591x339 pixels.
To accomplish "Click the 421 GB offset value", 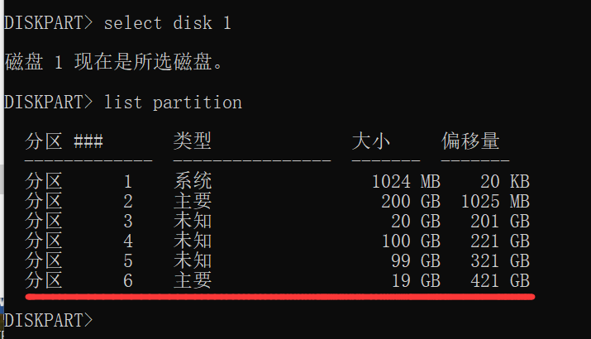I will pos(500,281).
